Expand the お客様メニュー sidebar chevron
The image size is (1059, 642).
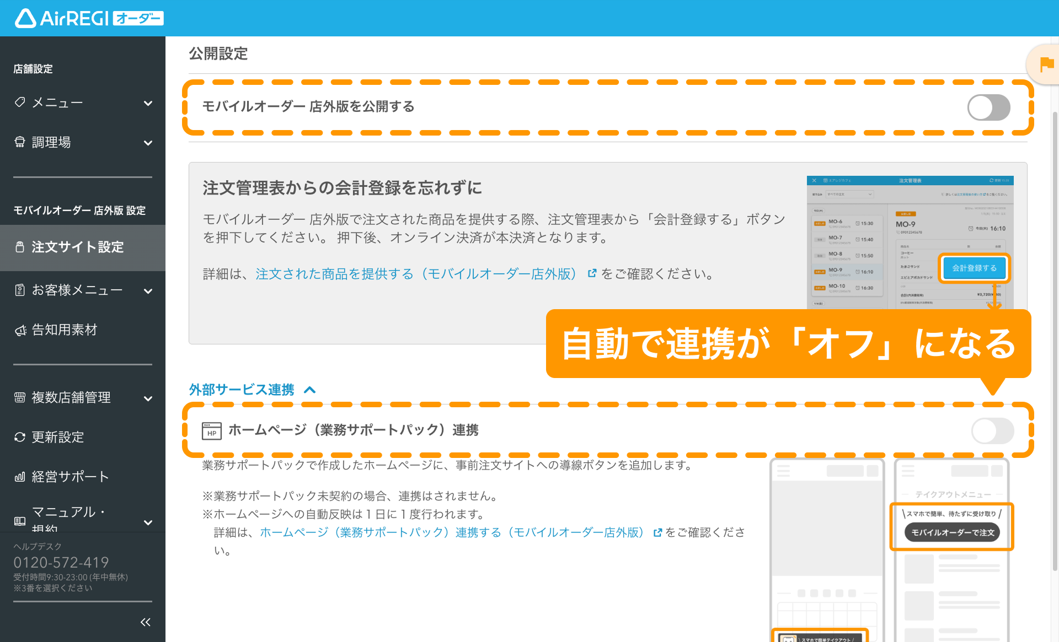148,291
